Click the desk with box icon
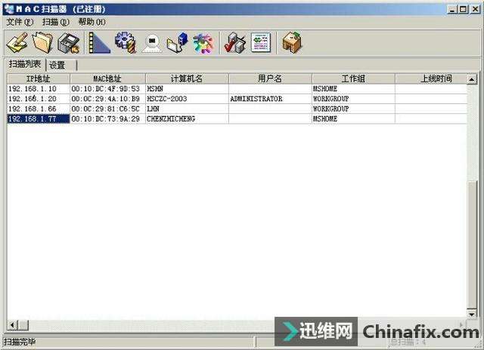Viewport: 484px width, 350px height. (292, 42)
